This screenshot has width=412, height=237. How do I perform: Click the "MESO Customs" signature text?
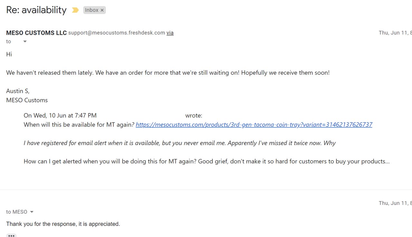click(27, 100)
